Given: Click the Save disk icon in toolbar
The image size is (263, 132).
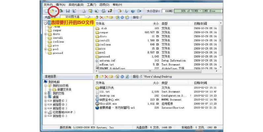Looking at the screenshot, I should click(x=68, y=11).
